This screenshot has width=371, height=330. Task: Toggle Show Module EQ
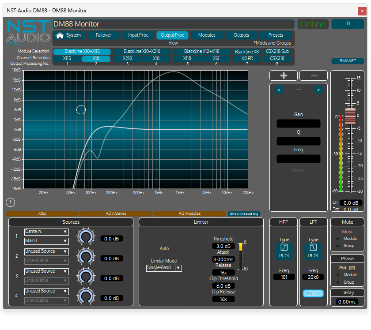[x=244, y=214]
